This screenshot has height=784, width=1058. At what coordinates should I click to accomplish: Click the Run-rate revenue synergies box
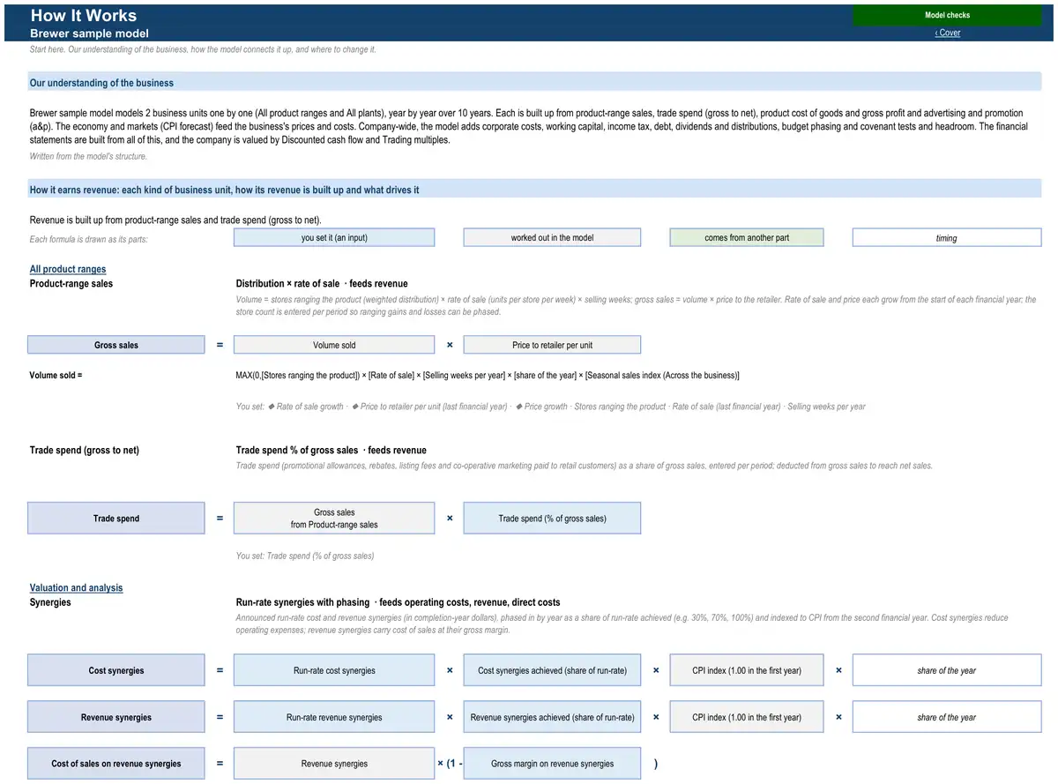334,717
